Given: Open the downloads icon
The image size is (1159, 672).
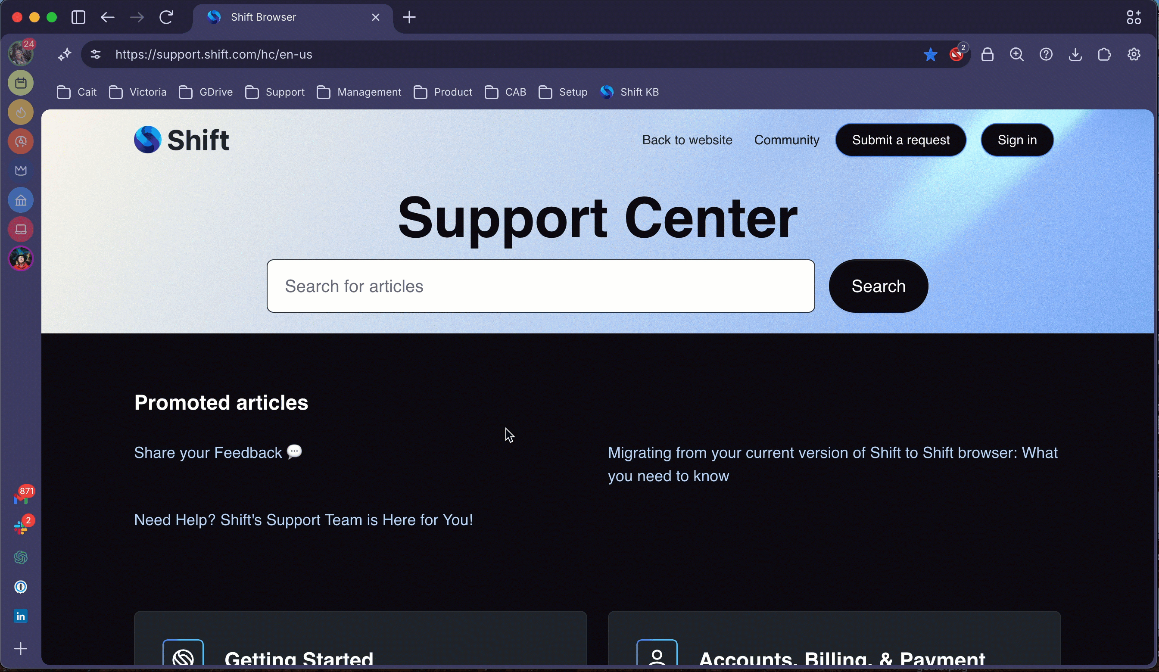Looking at the screenshot, I should 1075,55.
